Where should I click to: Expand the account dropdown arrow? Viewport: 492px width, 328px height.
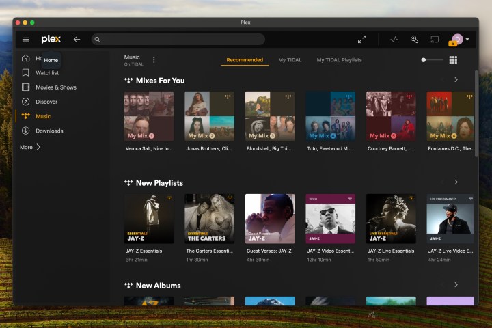[467, 40]
